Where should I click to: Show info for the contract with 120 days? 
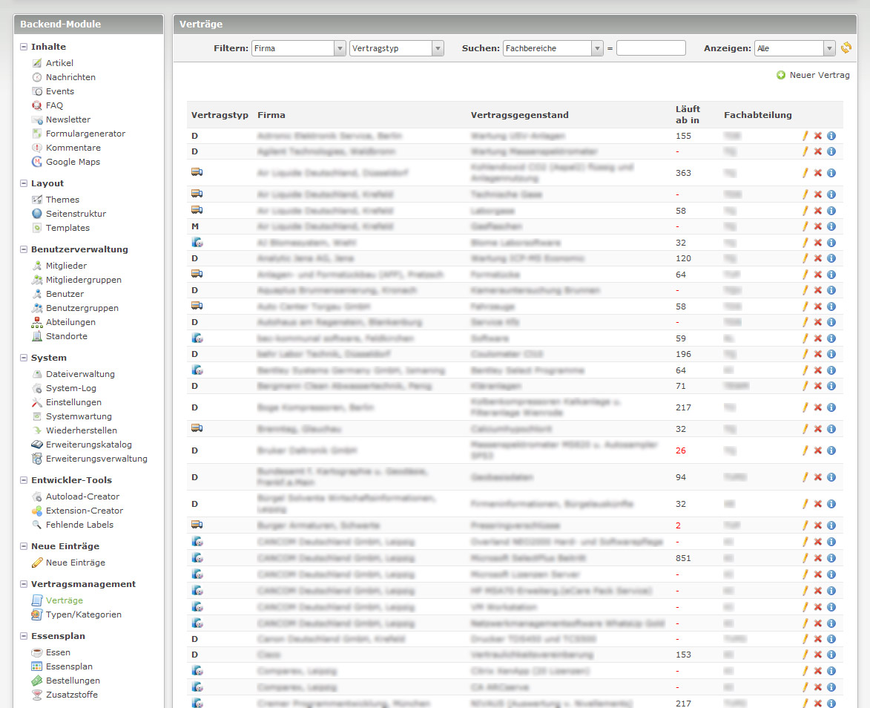[x=831, y=258]
